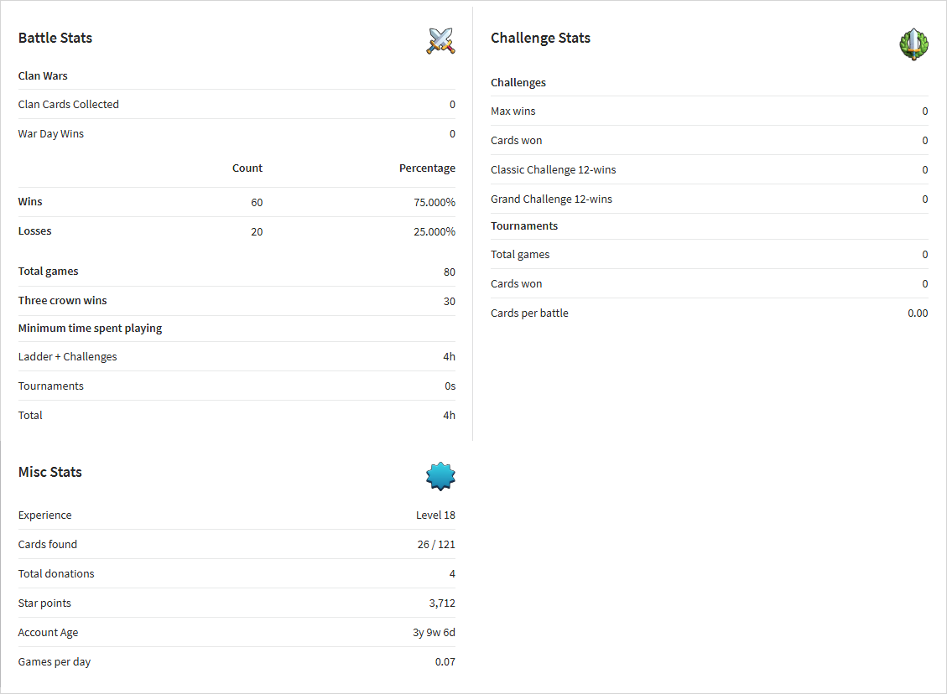Viewport: 947px width, 694px height.
Task: Click the laurel sword Challenge Stats icon
Action: 913,44
